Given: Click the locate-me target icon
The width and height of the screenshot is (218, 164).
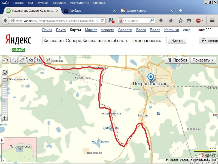Looking at the screenshot, I should (5, 72).
